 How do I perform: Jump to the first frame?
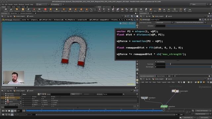(3, 111)
